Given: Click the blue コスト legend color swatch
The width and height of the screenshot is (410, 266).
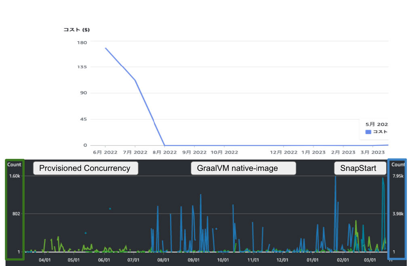Looking at the screenshot, I should [368, 132].
